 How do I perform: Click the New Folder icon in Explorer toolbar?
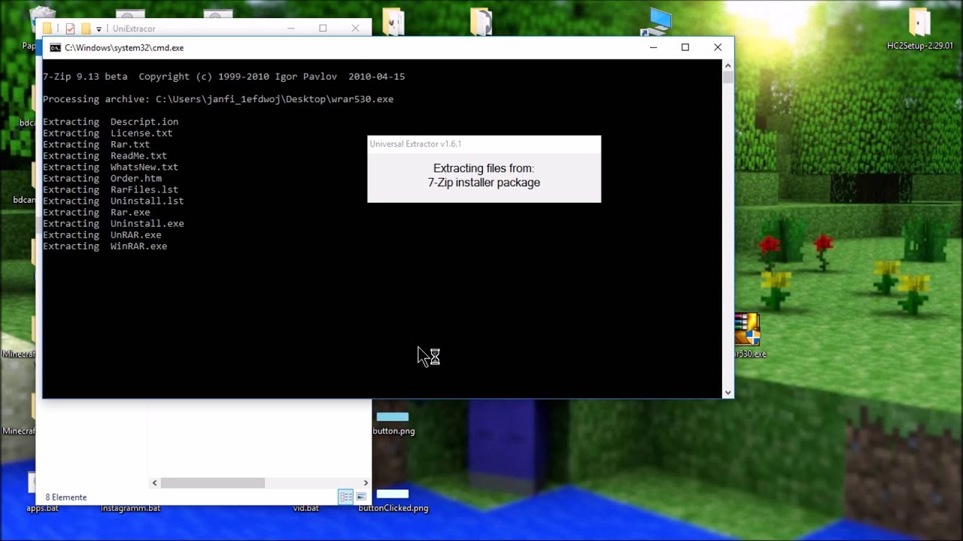pyautogui.click(x=86, y=29)
